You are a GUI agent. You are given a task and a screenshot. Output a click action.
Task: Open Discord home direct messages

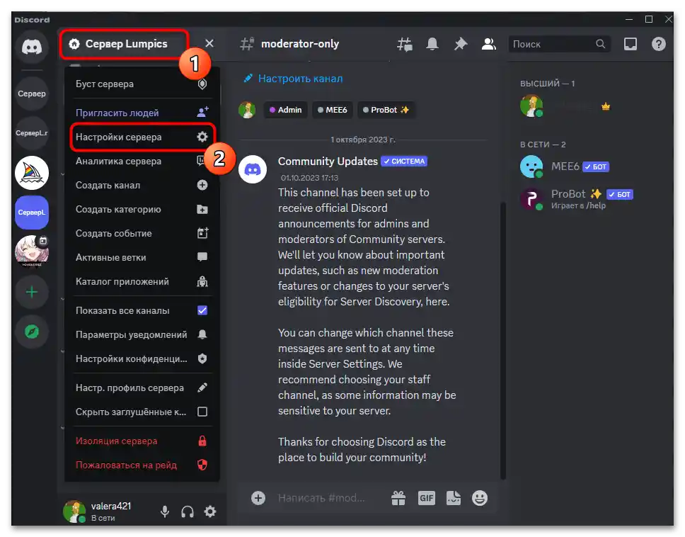pos(32,46)
